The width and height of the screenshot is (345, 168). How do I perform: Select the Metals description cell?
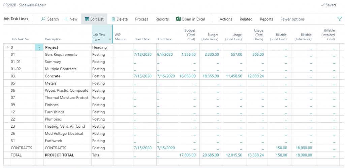point(67,83)
